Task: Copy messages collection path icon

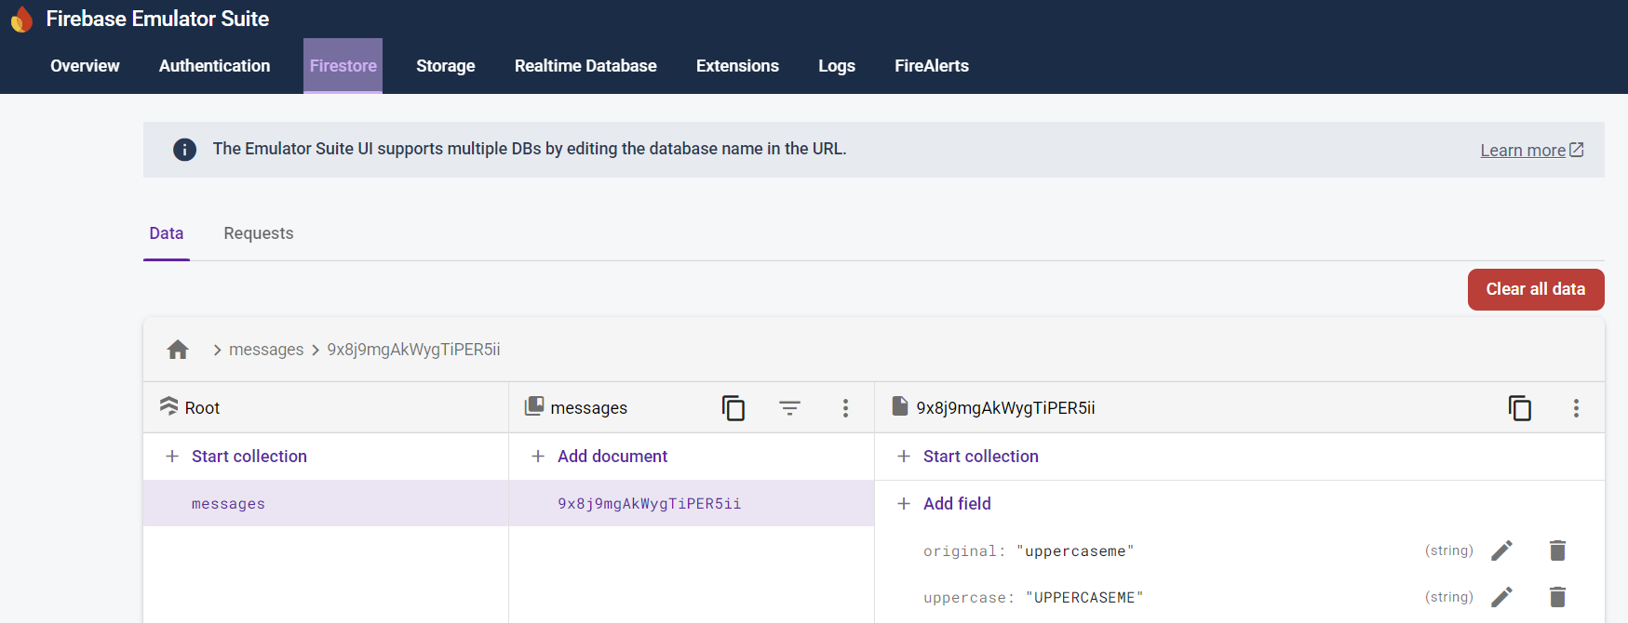Action: [733, 408]
